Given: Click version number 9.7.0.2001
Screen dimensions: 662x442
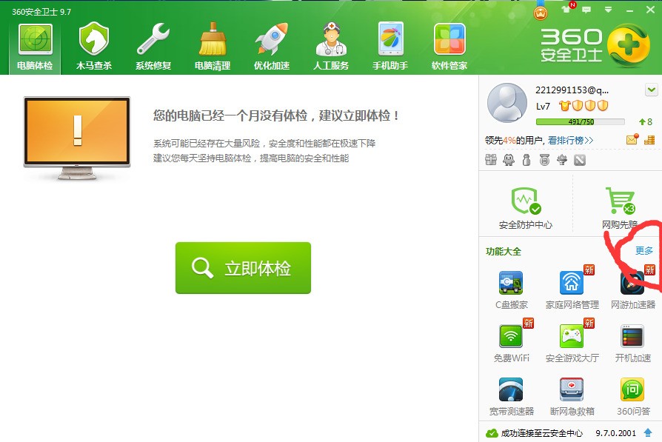Looking at the screenshot, I should pyautogui.click(x=615, y=433).
